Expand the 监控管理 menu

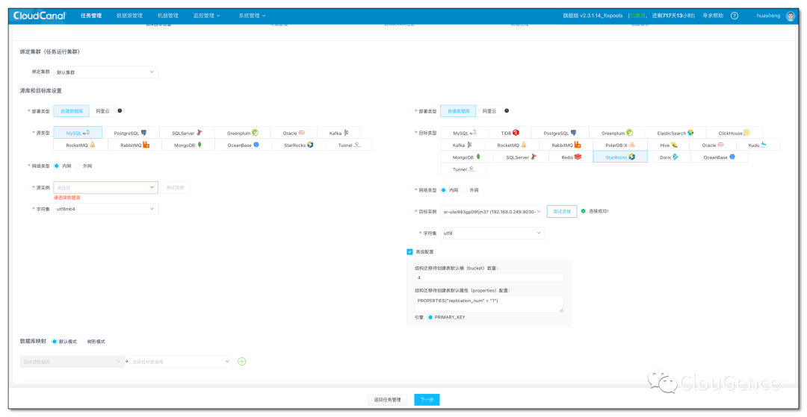tap(206, 16)
